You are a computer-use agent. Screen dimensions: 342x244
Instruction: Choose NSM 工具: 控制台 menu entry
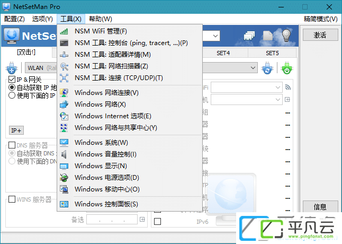tap(130, 43)
